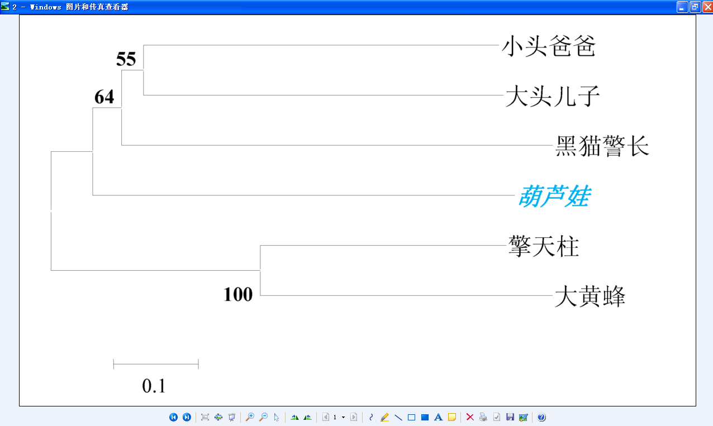Screen dimensions: 713x426
Task: Select the Zoom In magnifier
Action: pos(250,417)
